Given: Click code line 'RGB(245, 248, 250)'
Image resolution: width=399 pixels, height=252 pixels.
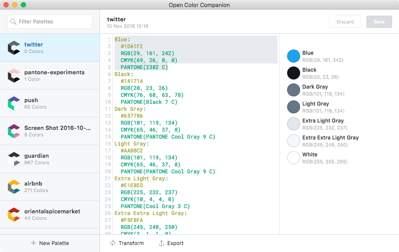Looking at the screenshot, I should point(149,227).
